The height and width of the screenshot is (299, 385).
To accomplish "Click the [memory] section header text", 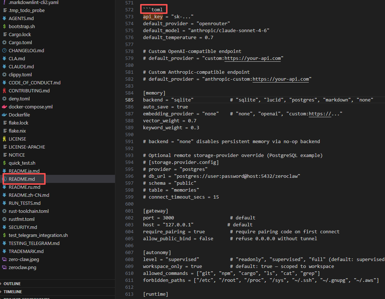I will [154, 93].
